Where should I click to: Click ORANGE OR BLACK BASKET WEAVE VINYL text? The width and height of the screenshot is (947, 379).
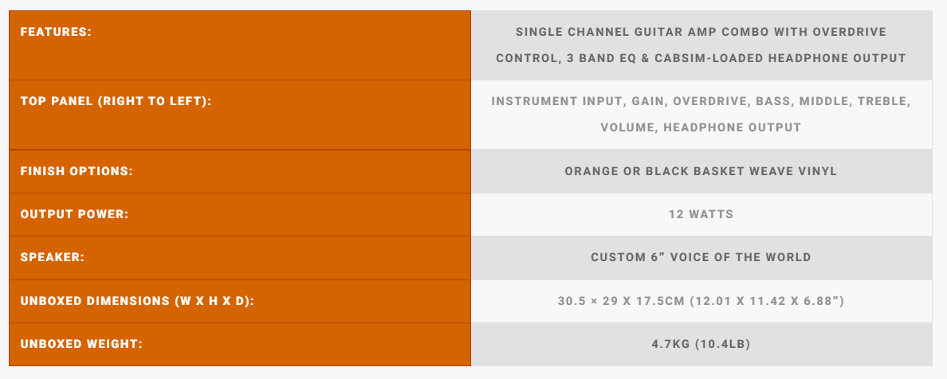[701, 171]
